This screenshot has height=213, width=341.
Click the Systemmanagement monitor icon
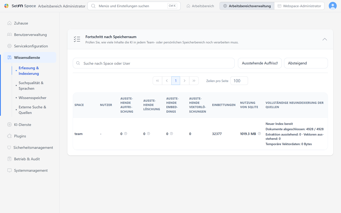[9, 170]
